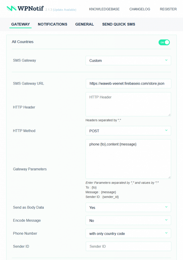Click the chevron icon on HTTP Method dropdown
Viewport: 183px width, 260px height.
pyautogui.click(x=167, y=131)
